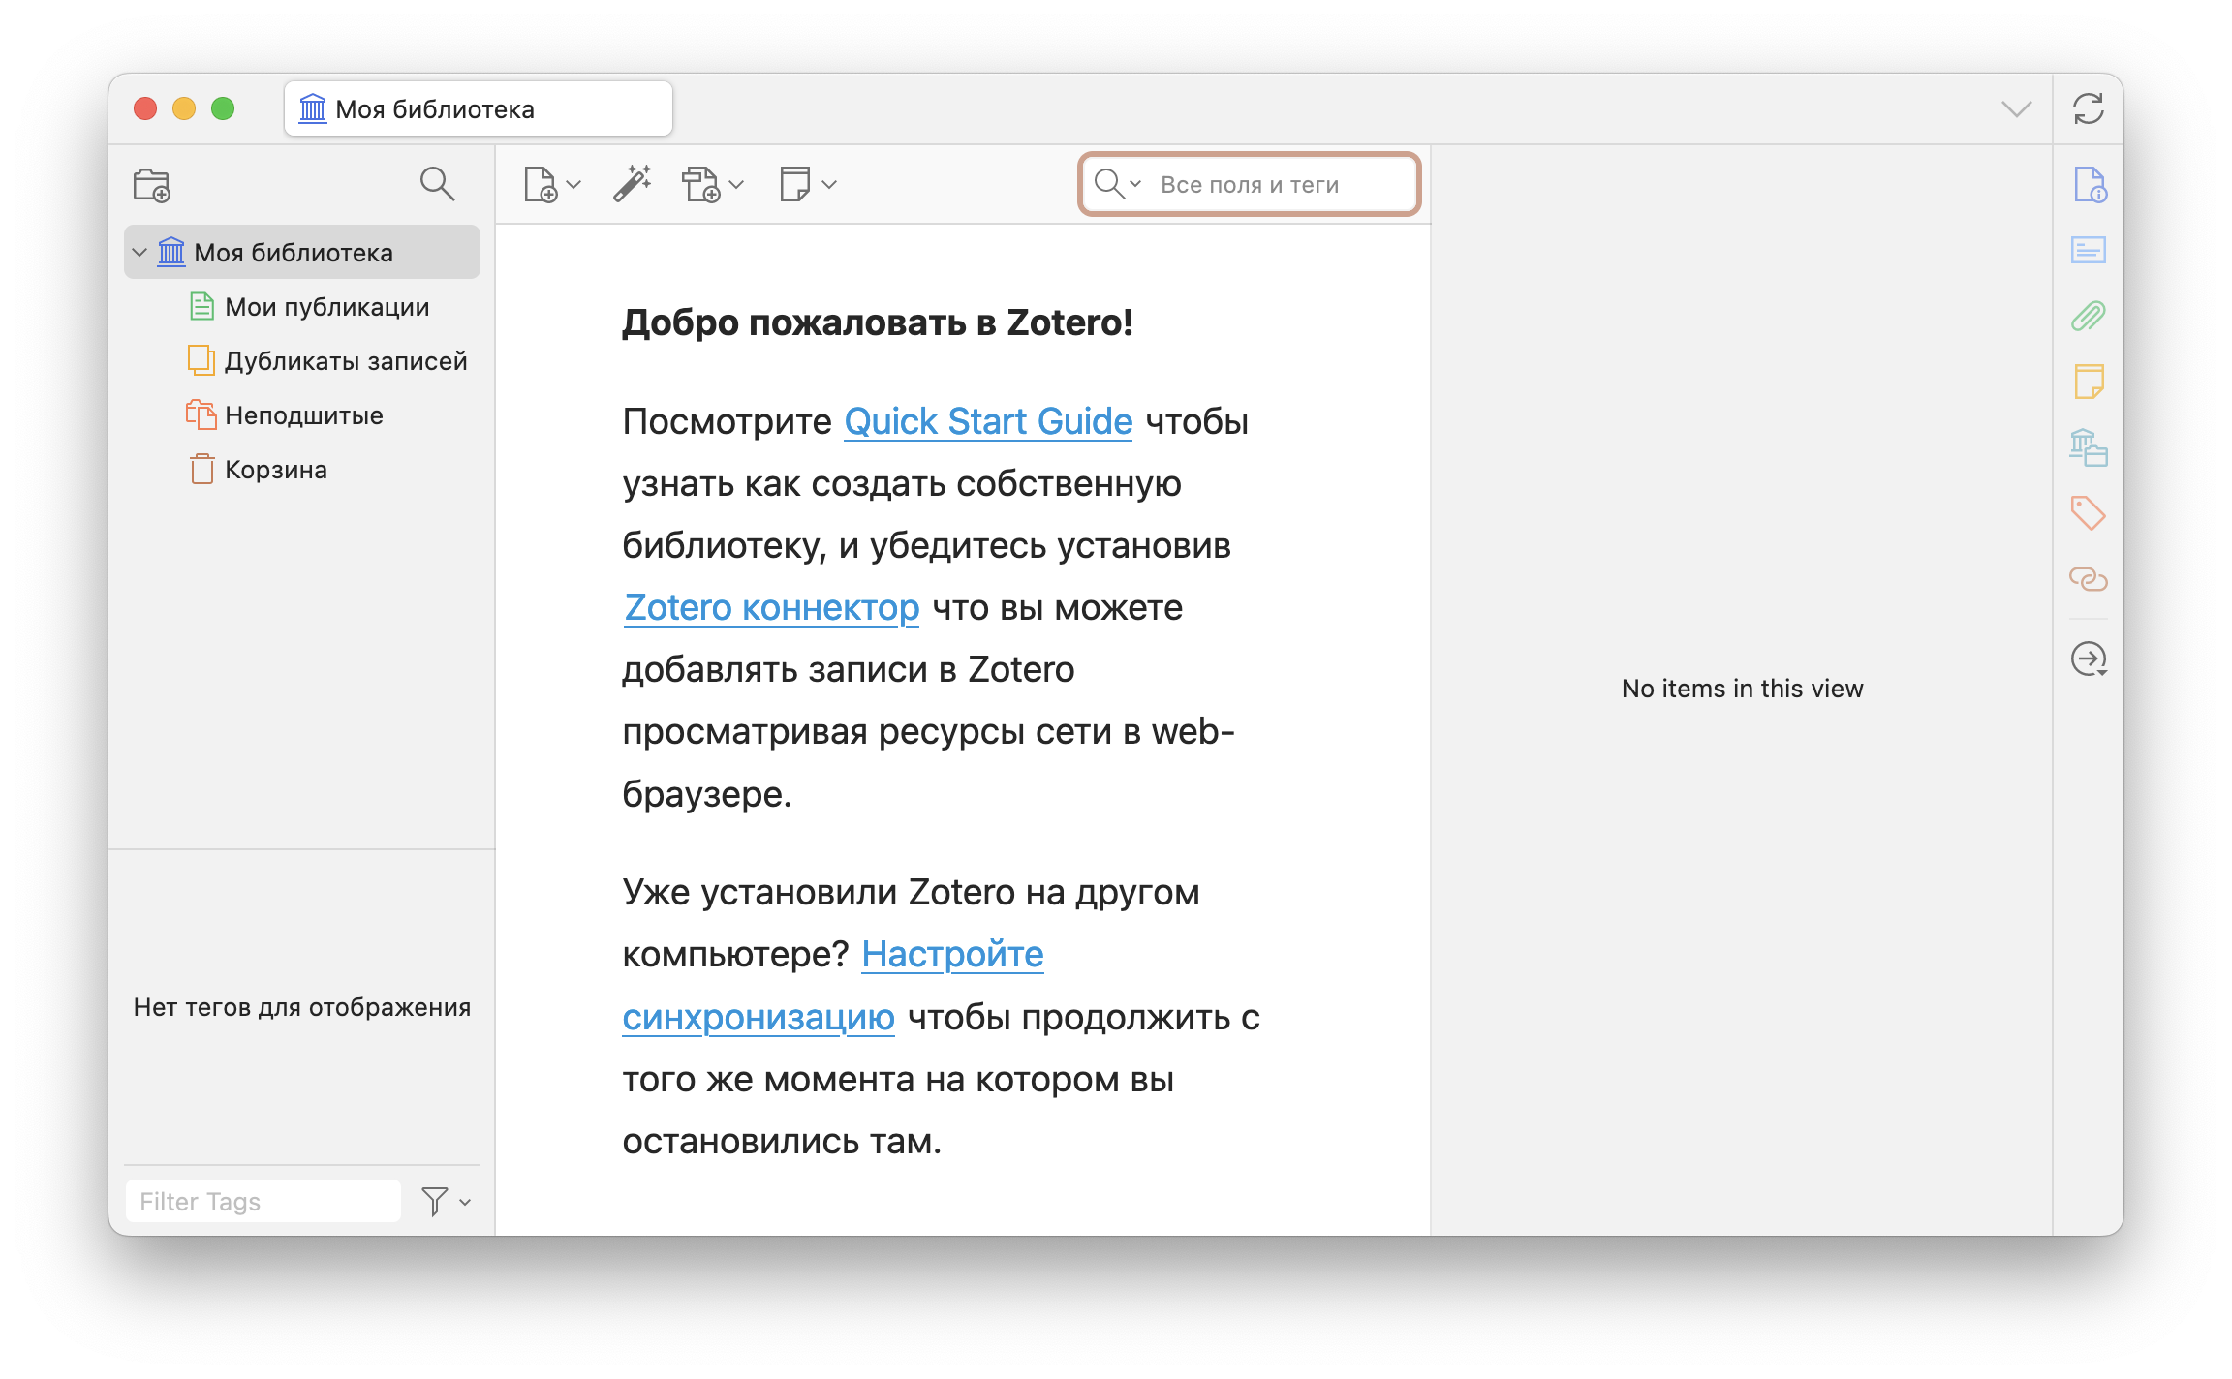
Task: Open the Tags pane icon in sidebar
Action: (2089, 512)
